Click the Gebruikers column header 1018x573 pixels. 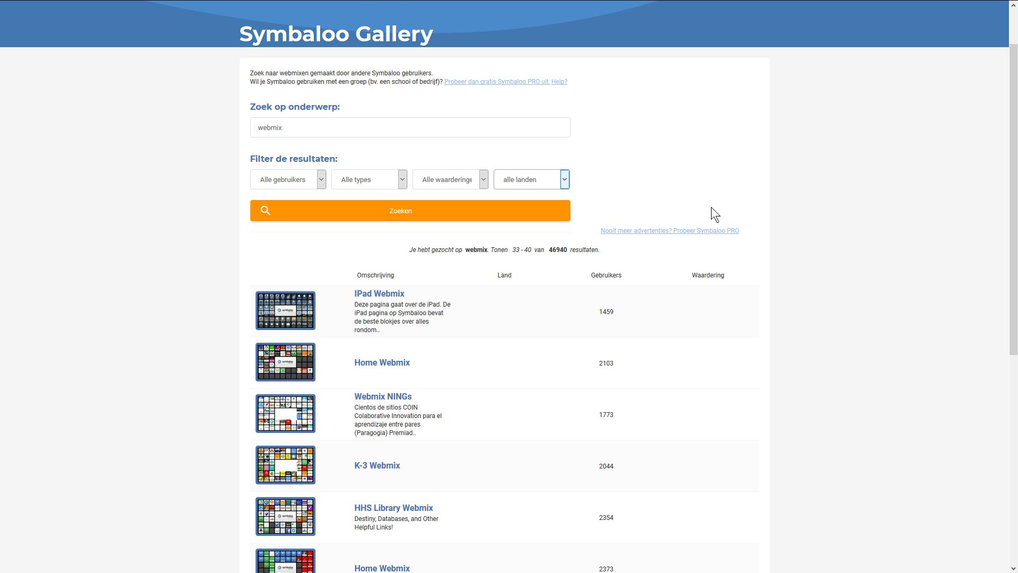606,275
